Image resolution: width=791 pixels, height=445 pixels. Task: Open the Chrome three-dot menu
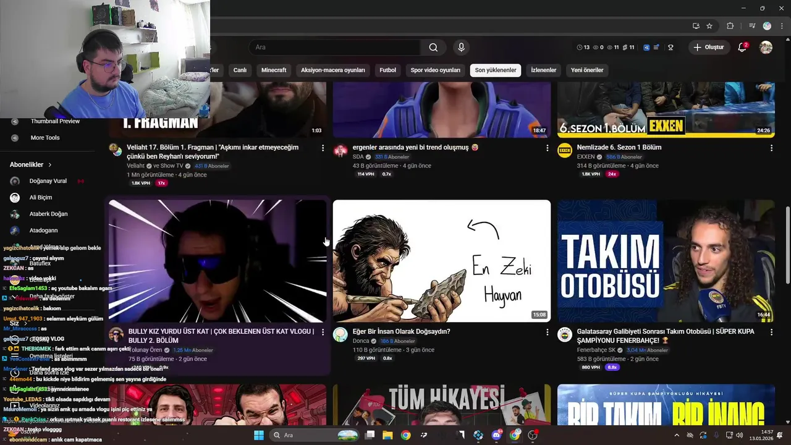point(780,26)
